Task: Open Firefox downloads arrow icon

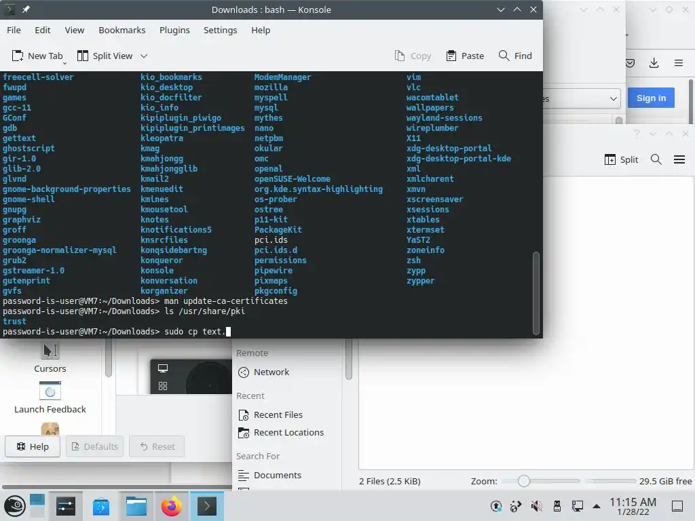Action: coord(654,63)
